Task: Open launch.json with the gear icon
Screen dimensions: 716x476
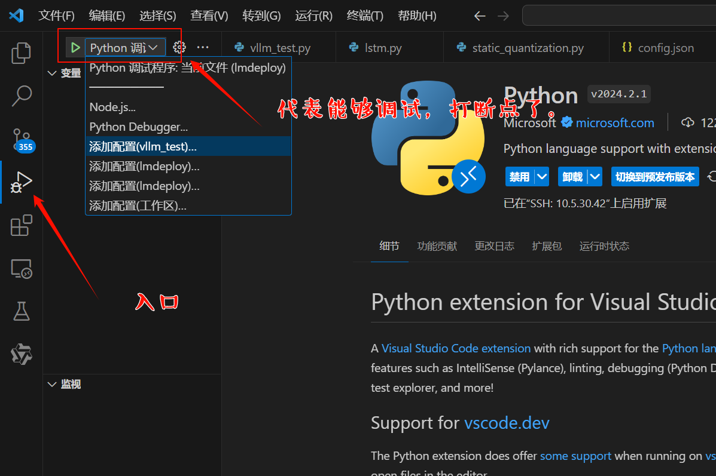Action: 179,47
